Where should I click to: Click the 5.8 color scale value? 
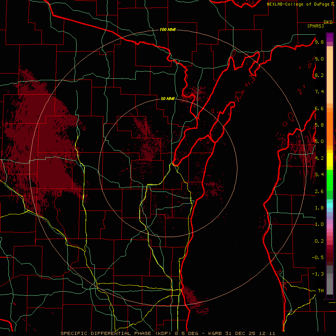tap(319, 125)
